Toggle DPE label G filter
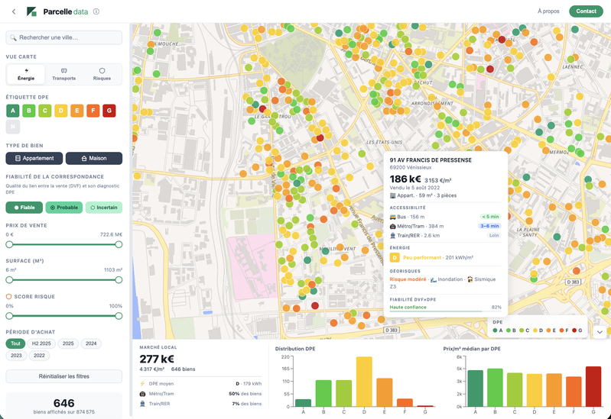The height and width of the screenshot is (419, 611). tap(109, 111)
